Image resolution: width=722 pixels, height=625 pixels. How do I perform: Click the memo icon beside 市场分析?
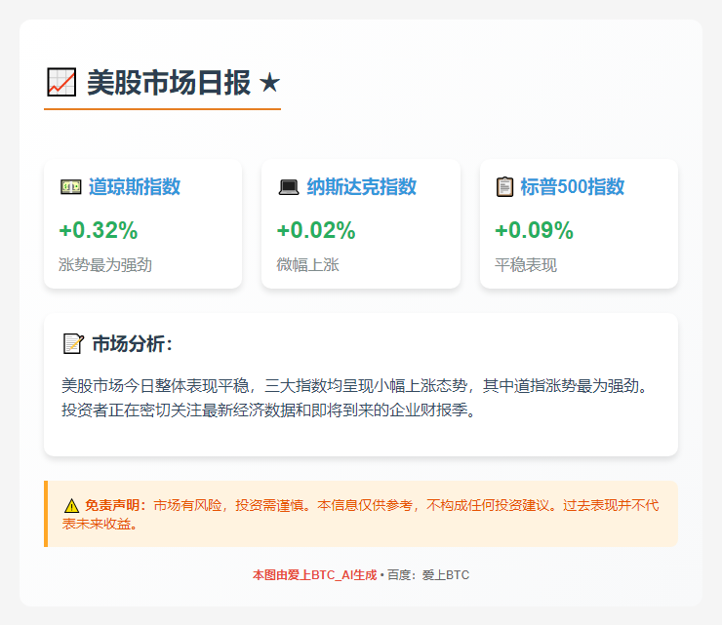click(x=73, y=344)
